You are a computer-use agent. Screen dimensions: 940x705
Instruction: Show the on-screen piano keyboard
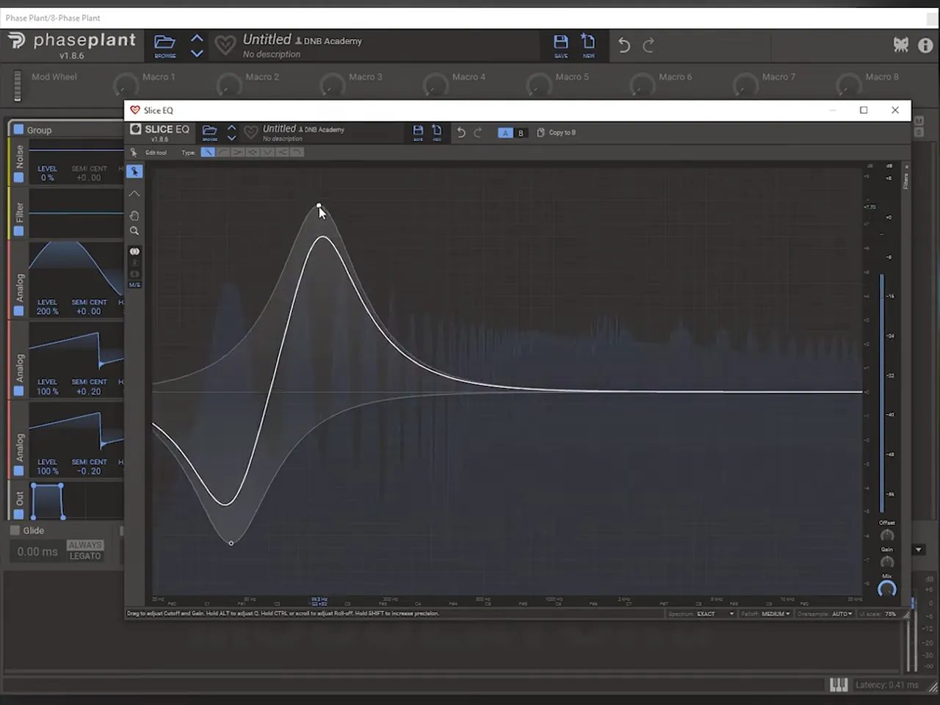[x=839, y=685]
